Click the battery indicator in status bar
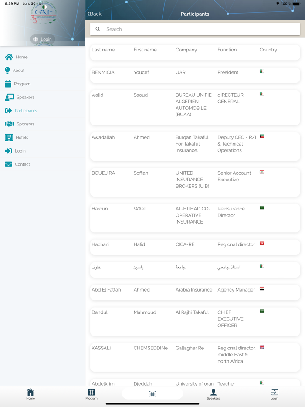 (296, 3)
